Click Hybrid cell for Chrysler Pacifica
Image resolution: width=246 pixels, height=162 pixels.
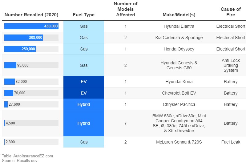tap(83, 104)
